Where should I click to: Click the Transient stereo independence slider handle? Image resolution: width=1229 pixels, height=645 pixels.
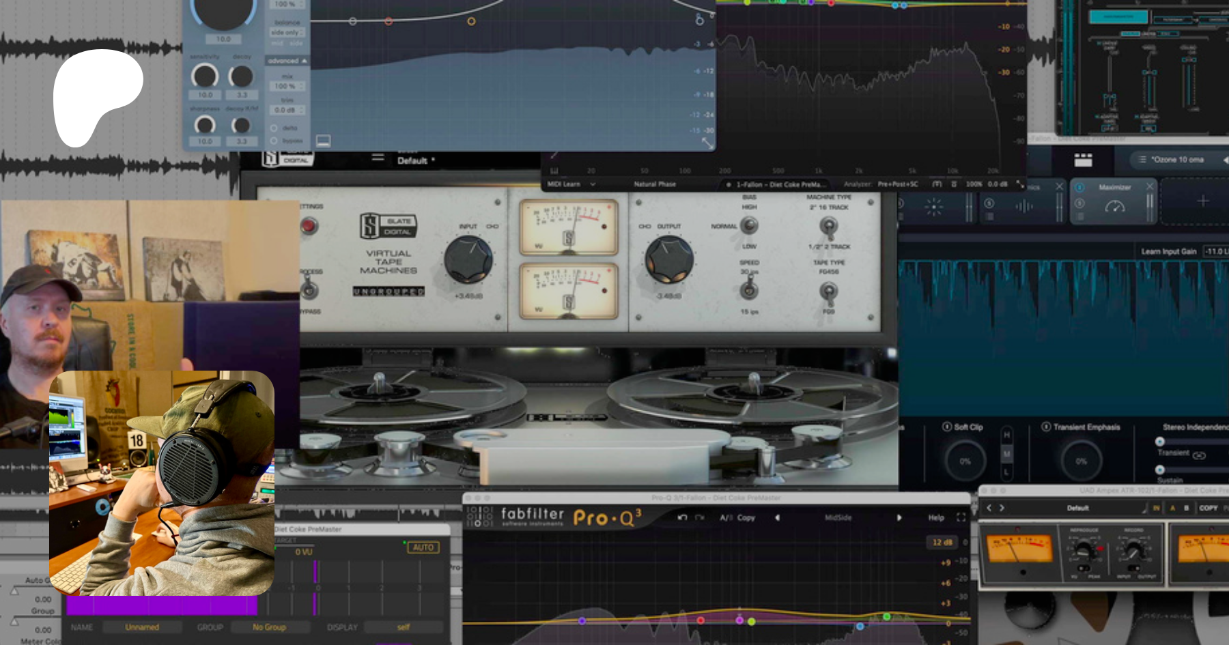pyautogui.click(x=1159, y=442)
